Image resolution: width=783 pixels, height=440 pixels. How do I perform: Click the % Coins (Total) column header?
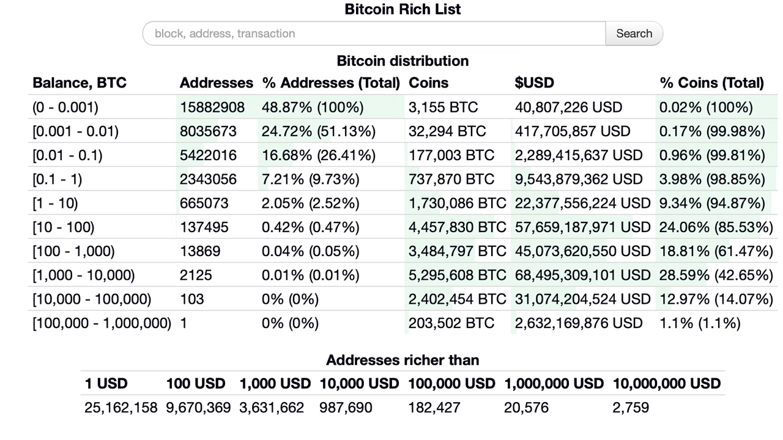(x=711, y=82)
